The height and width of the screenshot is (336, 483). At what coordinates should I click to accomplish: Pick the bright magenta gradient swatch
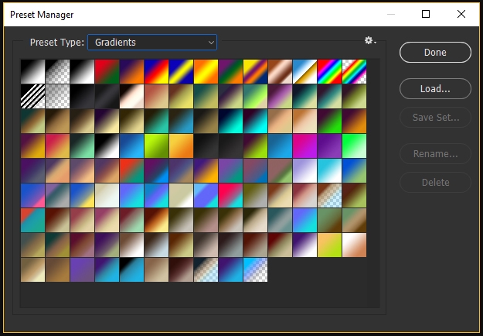[x=304, y=146]
